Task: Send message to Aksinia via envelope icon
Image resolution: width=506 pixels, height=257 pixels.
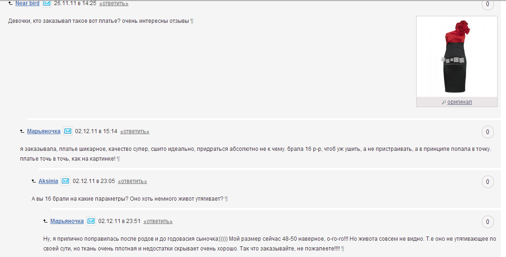Action: tap(66, 181)
